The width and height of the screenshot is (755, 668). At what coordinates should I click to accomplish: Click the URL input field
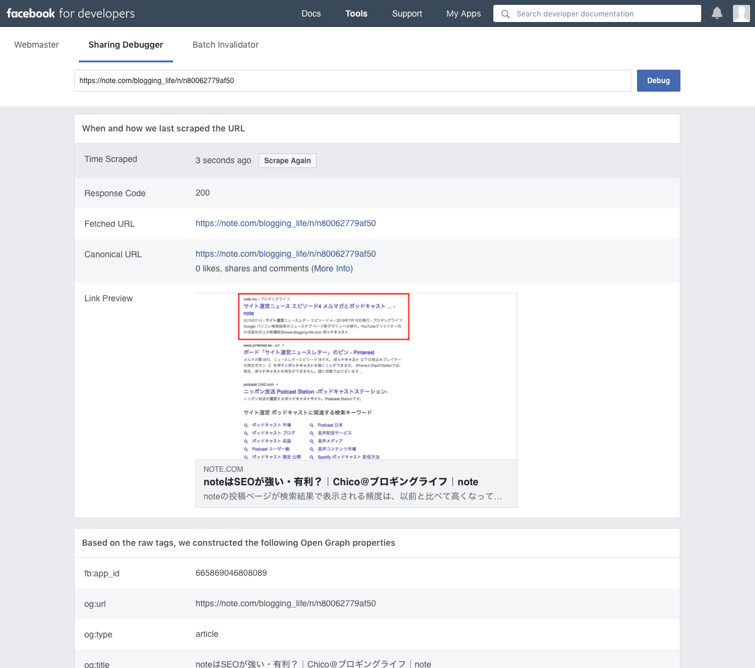click(x=353, y=81)
